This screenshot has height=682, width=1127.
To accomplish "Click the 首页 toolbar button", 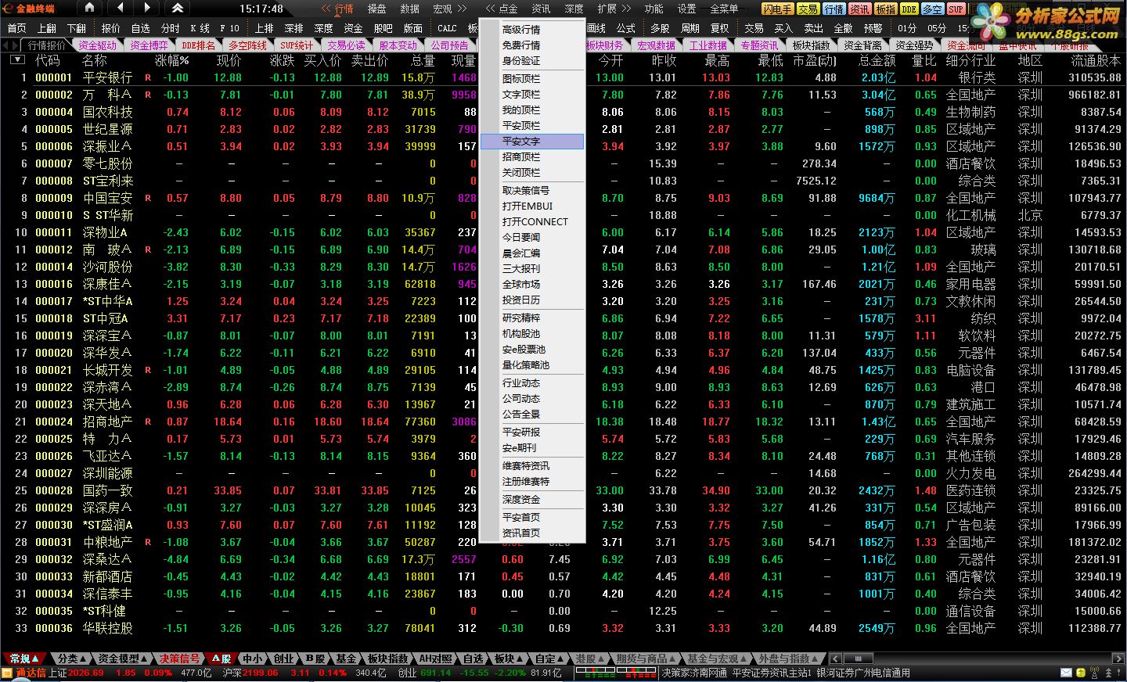I will coord(16,28).
